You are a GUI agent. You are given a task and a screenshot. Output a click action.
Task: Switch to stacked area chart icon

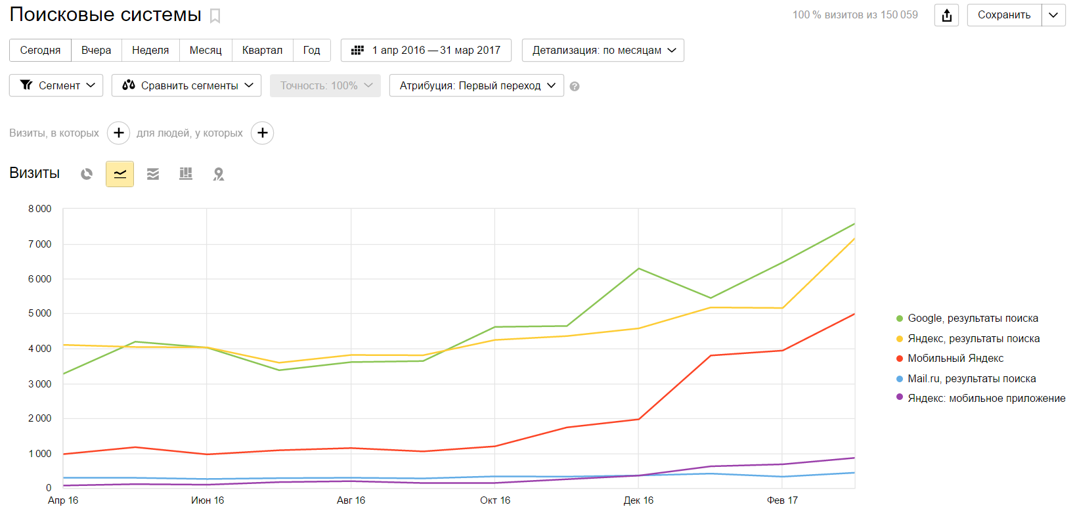point(153,174)
